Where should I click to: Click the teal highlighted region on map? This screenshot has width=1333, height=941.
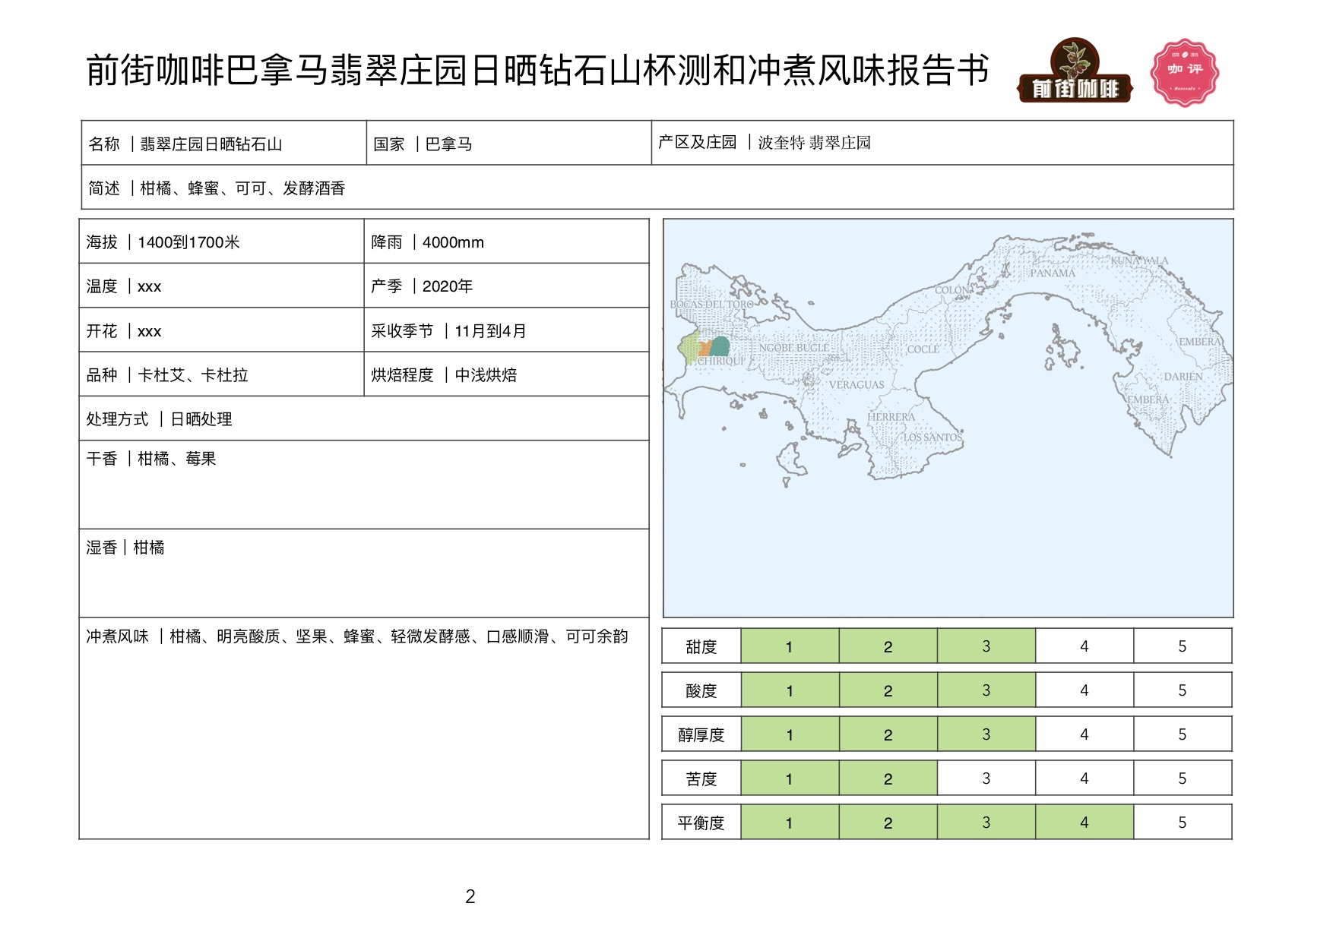[x=720, y=347]
